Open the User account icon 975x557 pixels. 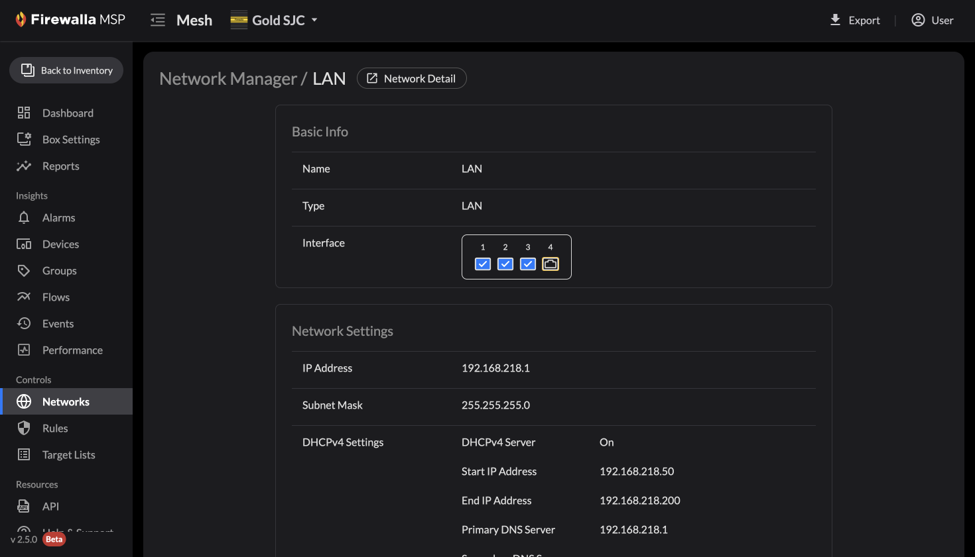point(918,20)
